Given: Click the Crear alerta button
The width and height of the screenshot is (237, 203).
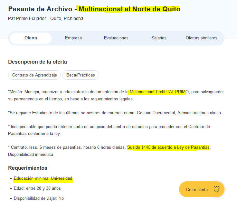Looking at the screenshot, I should pyautogui.click(x=202, y=189).
